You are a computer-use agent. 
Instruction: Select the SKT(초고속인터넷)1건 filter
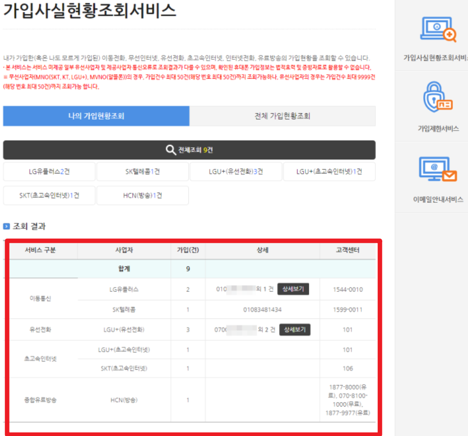(48, 195)
